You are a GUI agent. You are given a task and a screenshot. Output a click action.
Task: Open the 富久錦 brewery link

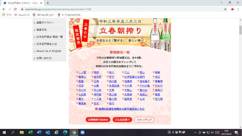point(113,99)
